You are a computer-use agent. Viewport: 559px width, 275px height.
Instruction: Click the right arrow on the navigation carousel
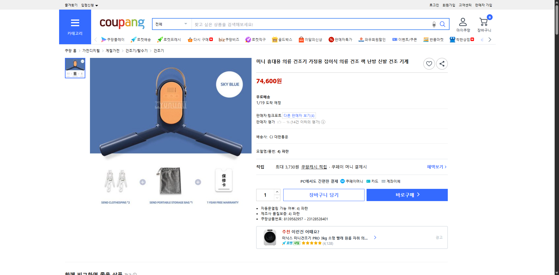[x=490, y=40]
